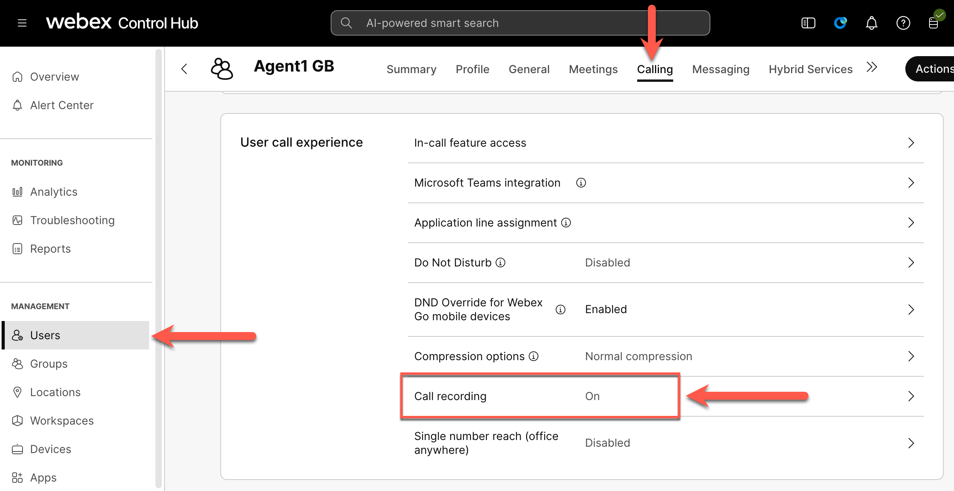Click the Workspaces icon in sidebar
The image size is (954, 491).
tap(17, 420)
